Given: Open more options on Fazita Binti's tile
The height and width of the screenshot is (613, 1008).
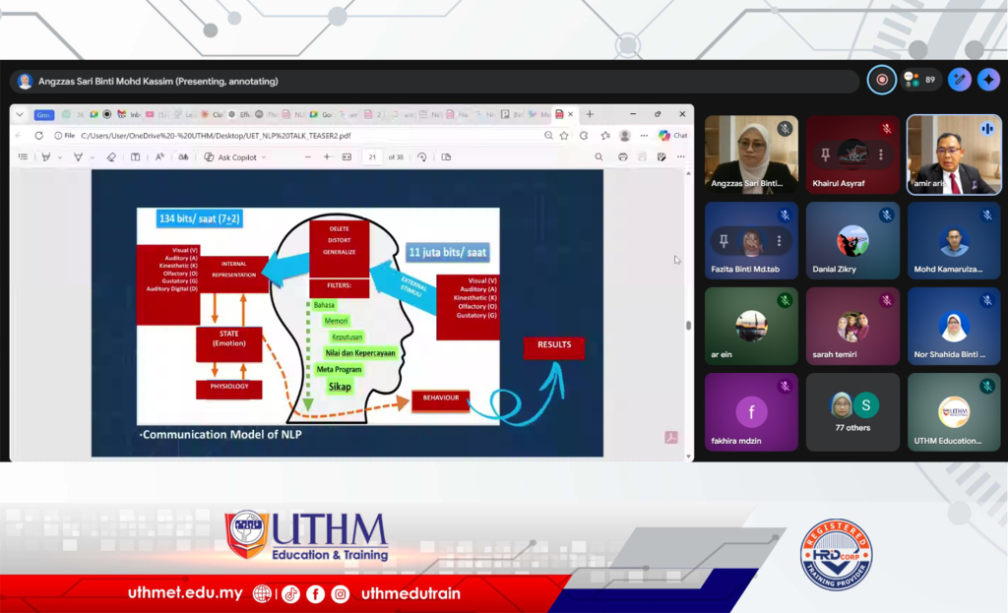Looking at the screenshot, I should [779, 241].
